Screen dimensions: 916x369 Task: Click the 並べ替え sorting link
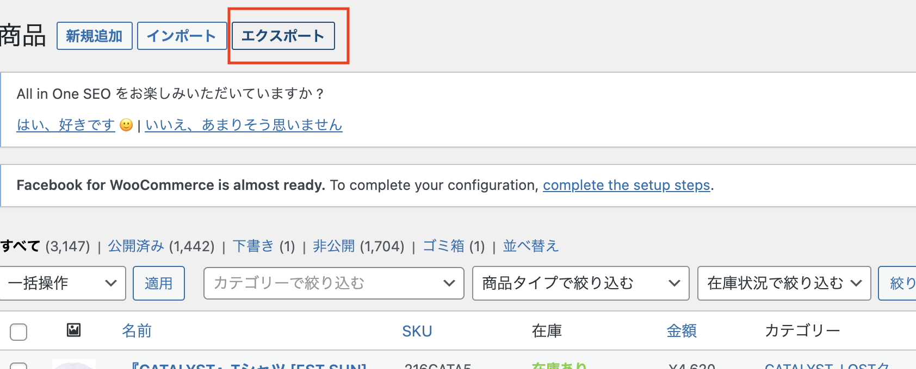pyautogui.click(x=530, y=246)
